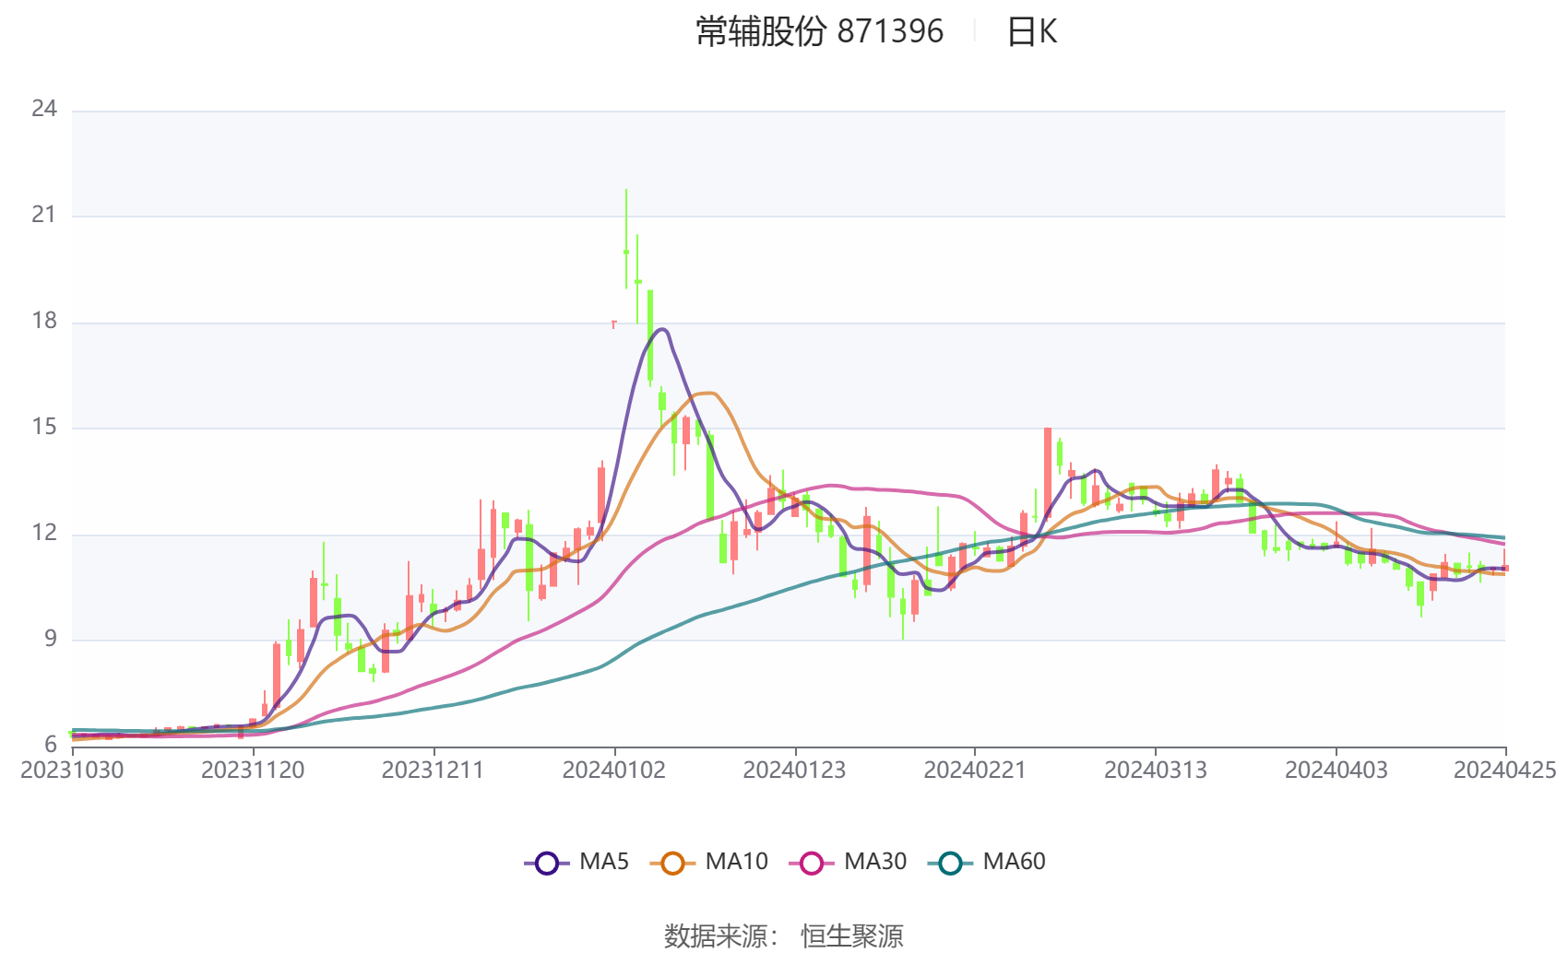The width and height of the screenshot is (1568, 953).
Task: Click the chart title 常辅股份 871396
Action: pos(819,32)
